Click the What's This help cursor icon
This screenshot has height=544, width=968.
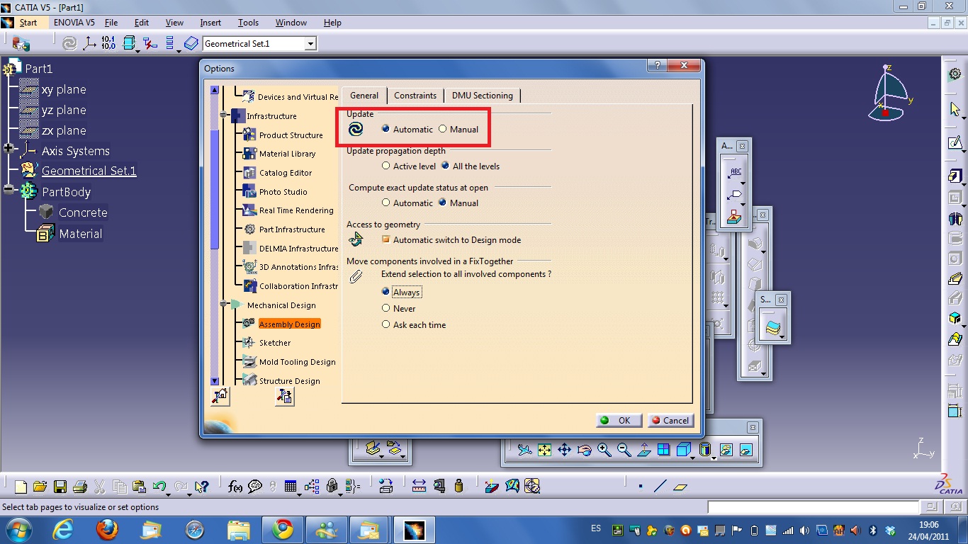pyautogui.click(x=202, y=487)
